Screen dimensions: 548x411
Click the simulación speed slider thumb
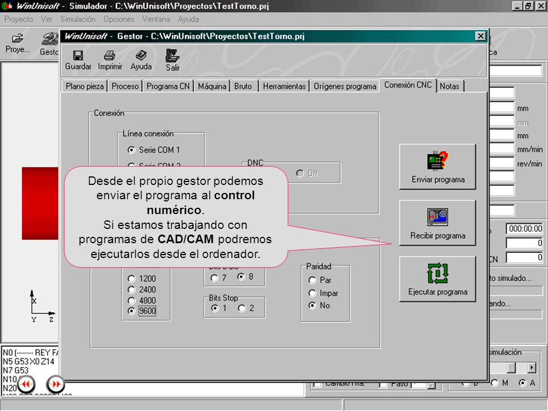point(511,368)
